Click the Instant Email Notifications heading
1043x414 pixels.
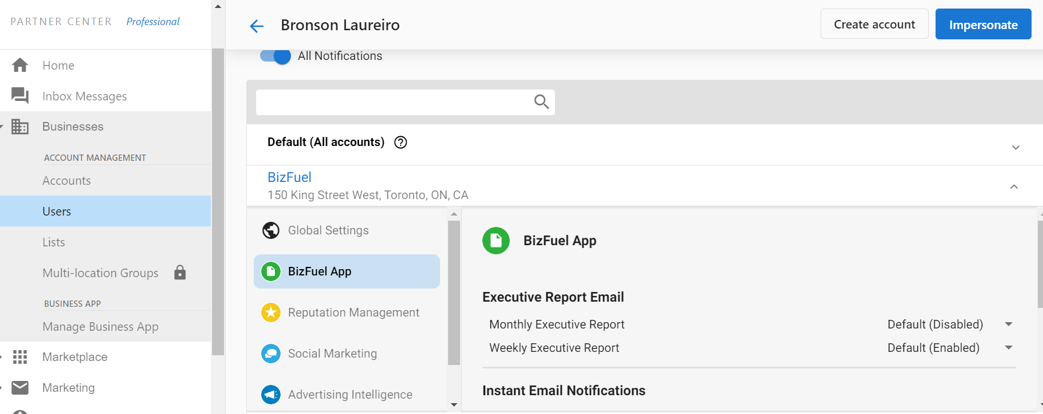[564, 391]
